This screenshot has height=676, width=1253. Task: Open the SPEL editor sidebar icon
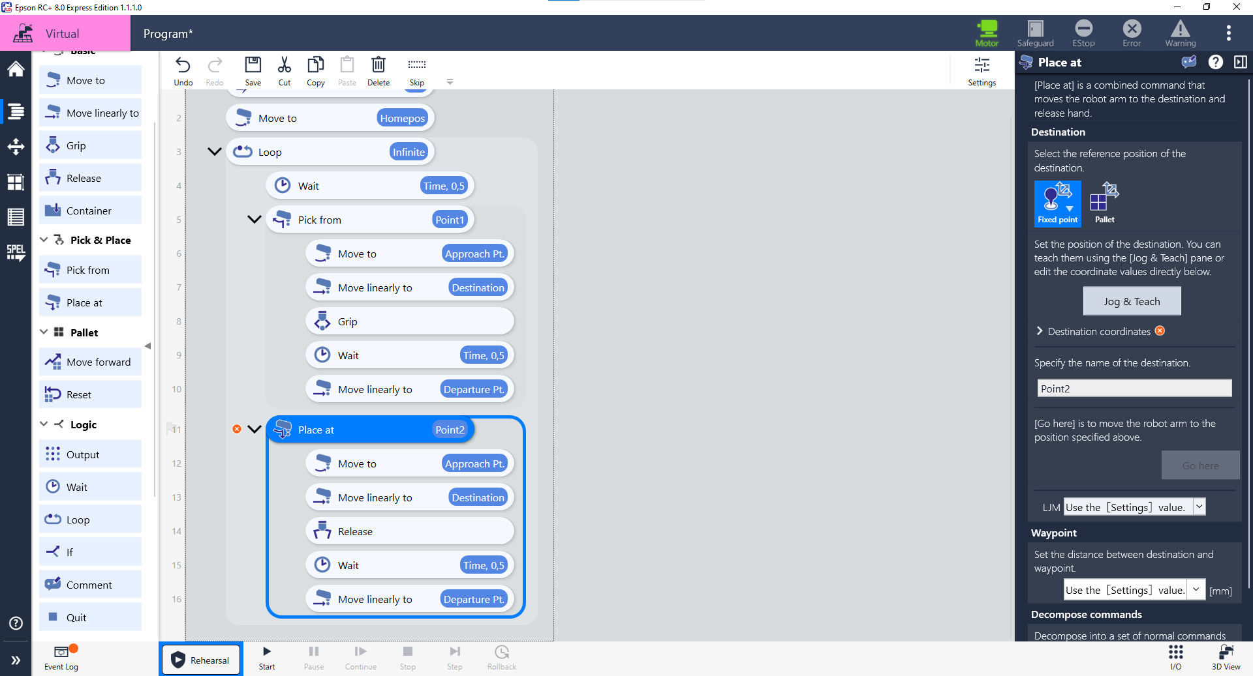(16, 252)
